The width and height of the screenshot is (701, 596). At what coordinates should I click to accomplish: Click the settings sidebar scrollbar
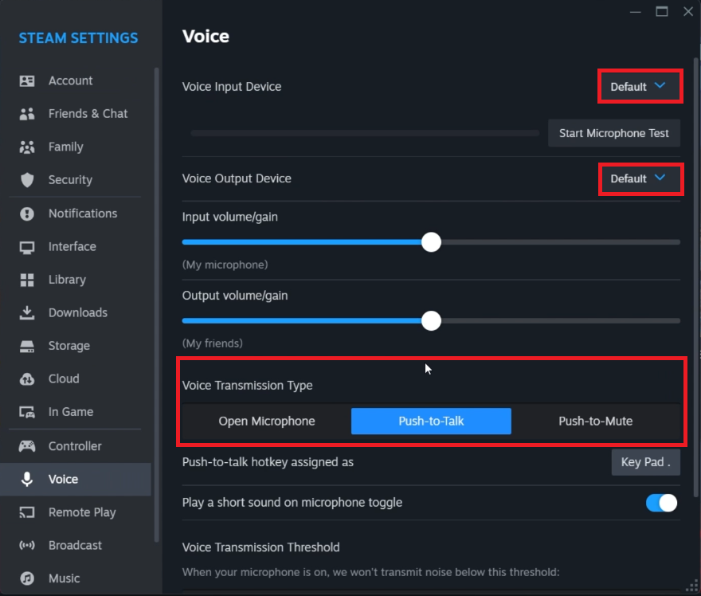pos(156,304)
